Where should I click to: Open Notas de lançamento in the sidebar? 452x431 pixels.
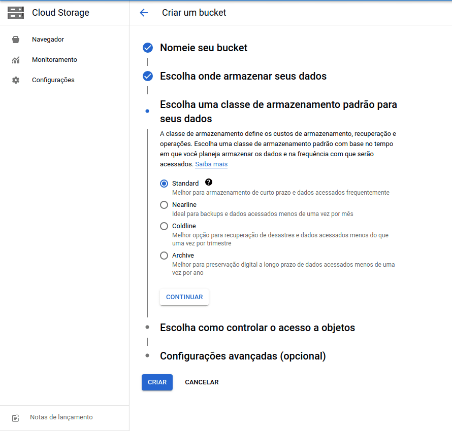61,417
